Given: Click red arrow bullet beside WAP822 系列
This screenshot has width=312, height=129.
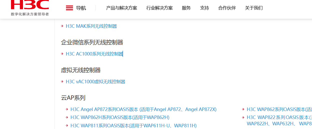Looking at the screenshot, I should 243,117.
